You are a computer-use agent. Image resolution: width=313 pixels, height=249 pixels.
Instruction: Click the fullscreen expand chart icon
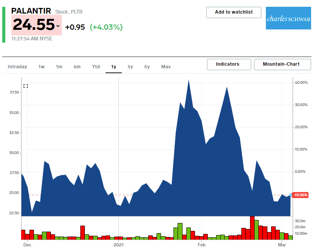pyautogui.click(x=26, y=86)
